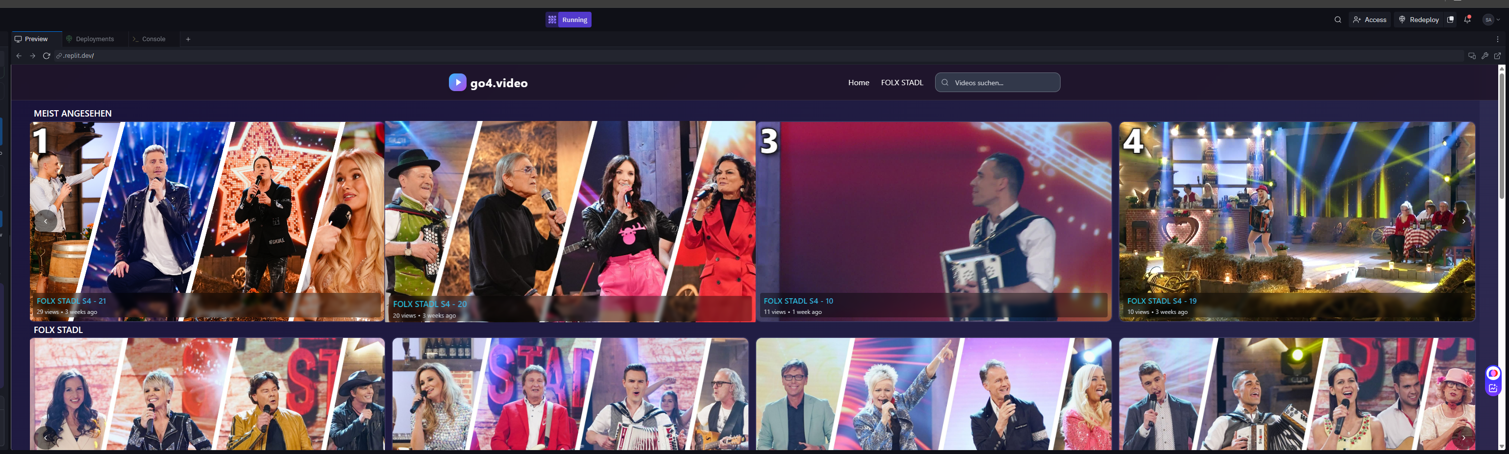Focus the preview URL address field
Image resolution: width=1509 pixels, height=454 pixels.
pos(759,55)
